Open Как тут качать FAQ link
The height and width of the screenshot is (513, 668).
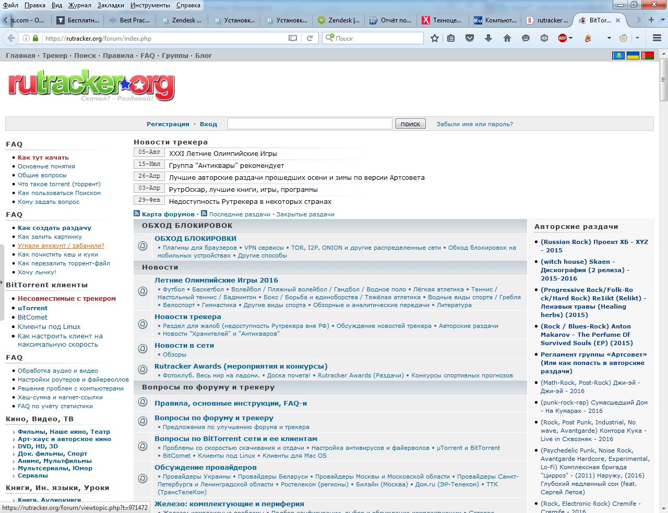point(43,157)
